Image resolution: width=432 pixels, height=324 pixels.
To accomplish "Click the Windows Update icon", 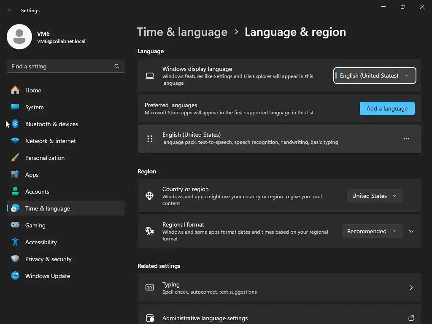I will [x=15, y=276].
